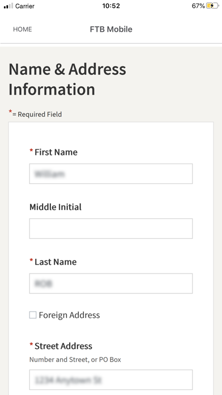The image size is (222, 395).
Task: Tap the 67% battery percentage
Action: [x=198, y=6]
